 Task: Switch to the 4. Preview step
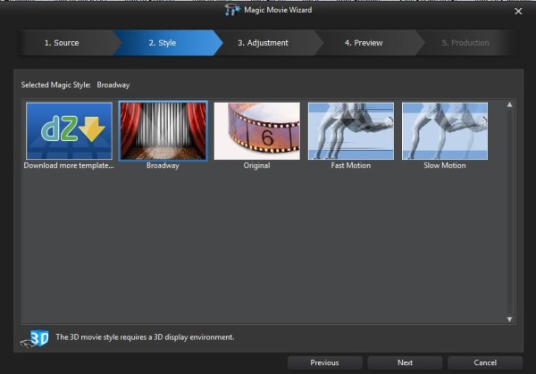tap(364, 43)
